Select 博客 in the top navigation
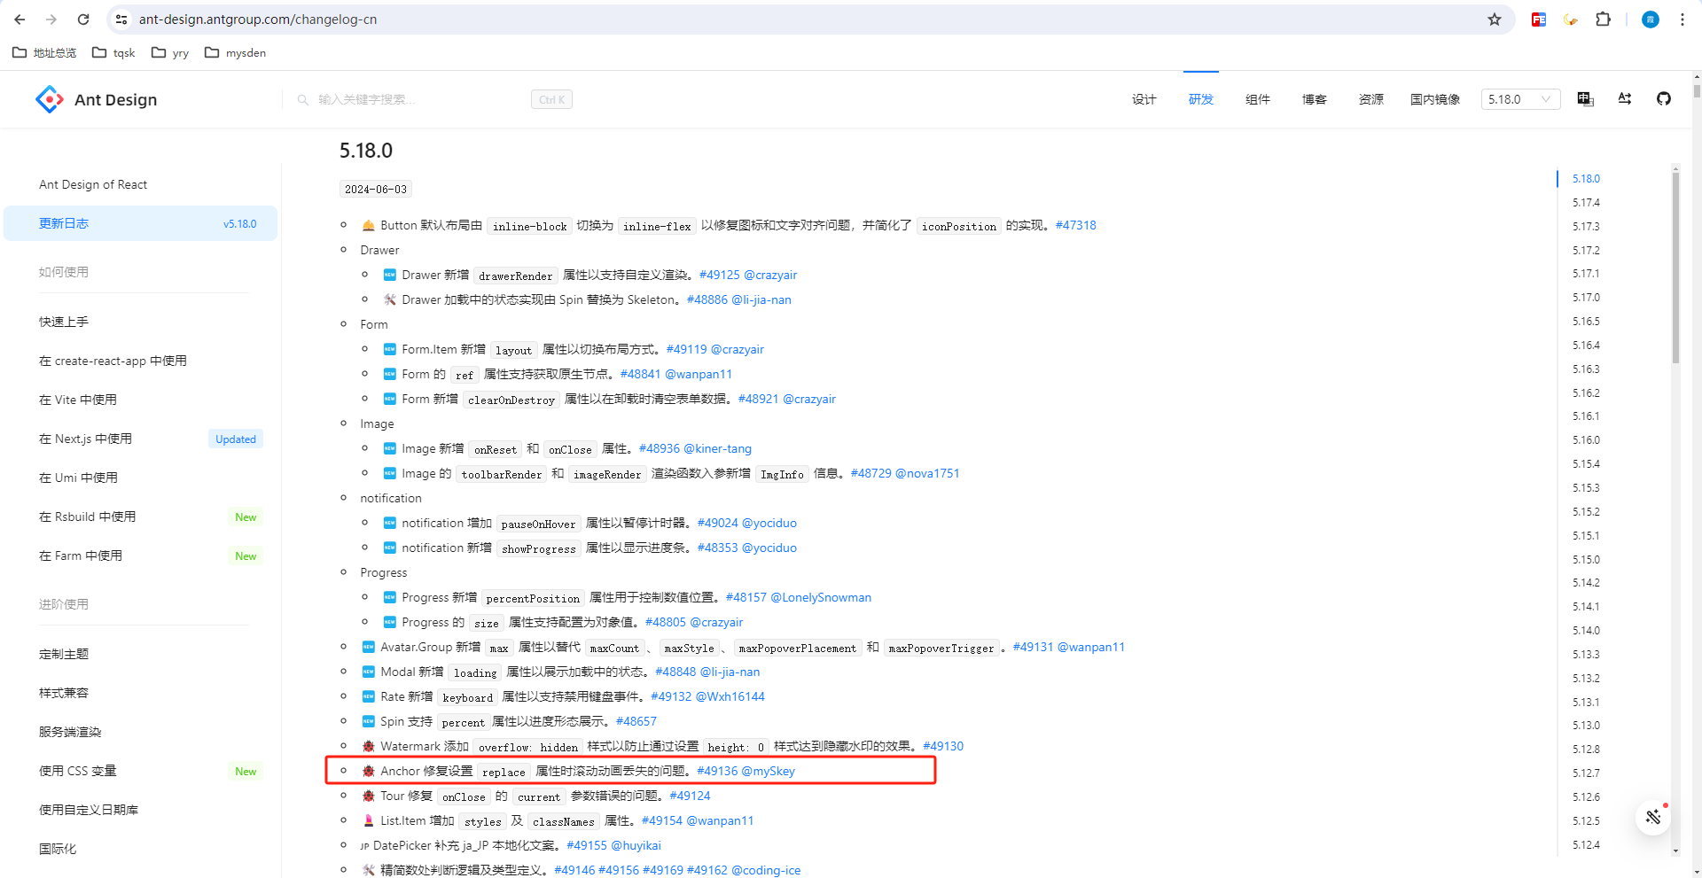1702x878 pixels. (1314, 99)
